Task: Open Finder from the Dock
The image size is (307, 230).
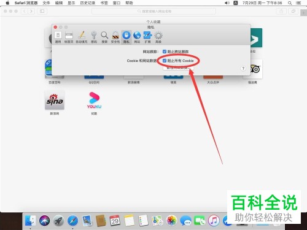Action: click(30, 221)
